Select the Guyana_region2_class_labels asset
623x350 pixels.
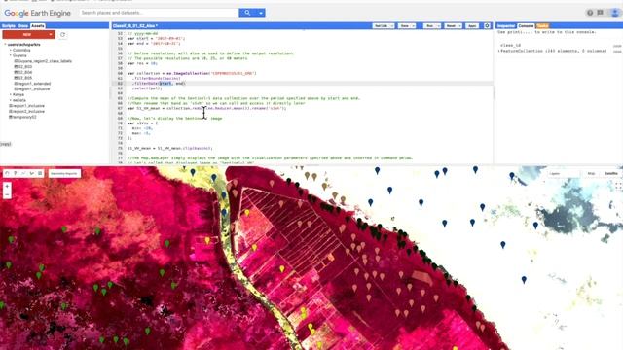(x=43, y=61)
